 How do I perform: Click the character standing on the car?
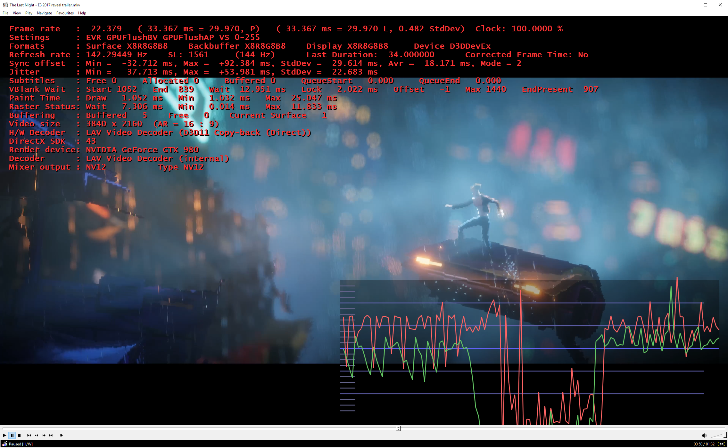pyautogui.click(x=477, y=215)
